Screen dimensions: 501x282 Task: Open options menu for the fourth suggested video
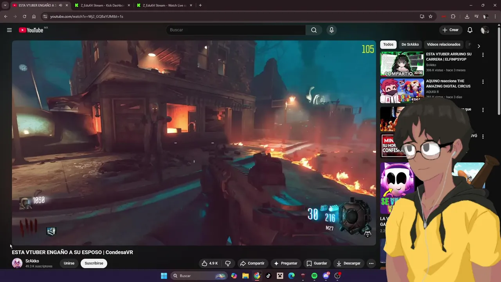click(x=483, y=137)
